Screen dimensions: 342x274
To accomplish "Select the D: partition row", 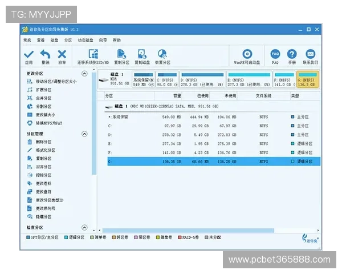I will (214, 135).
